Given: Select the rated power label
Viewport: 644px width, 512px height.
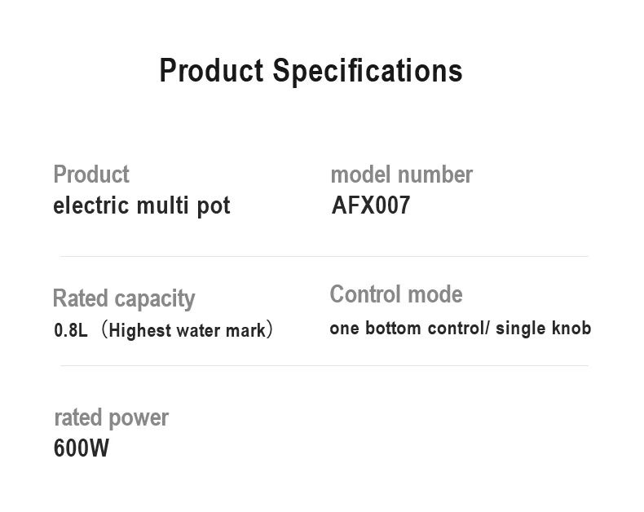Looking at the screenshot, I should pyautogui.click(x=111, y=417).
